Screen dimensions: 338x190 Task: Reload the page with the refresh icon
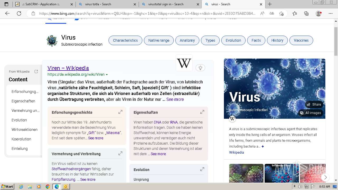click(x=19, y=13)
